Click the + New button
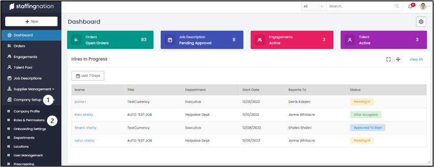This screenshot has height=167, width=434. coord(31,22)
